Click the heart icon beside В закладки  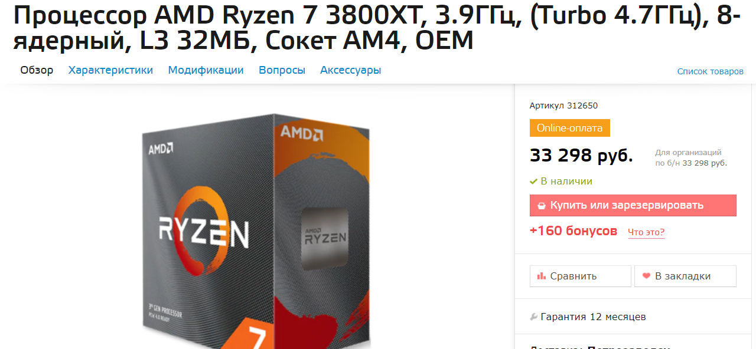tap(646, 276)
